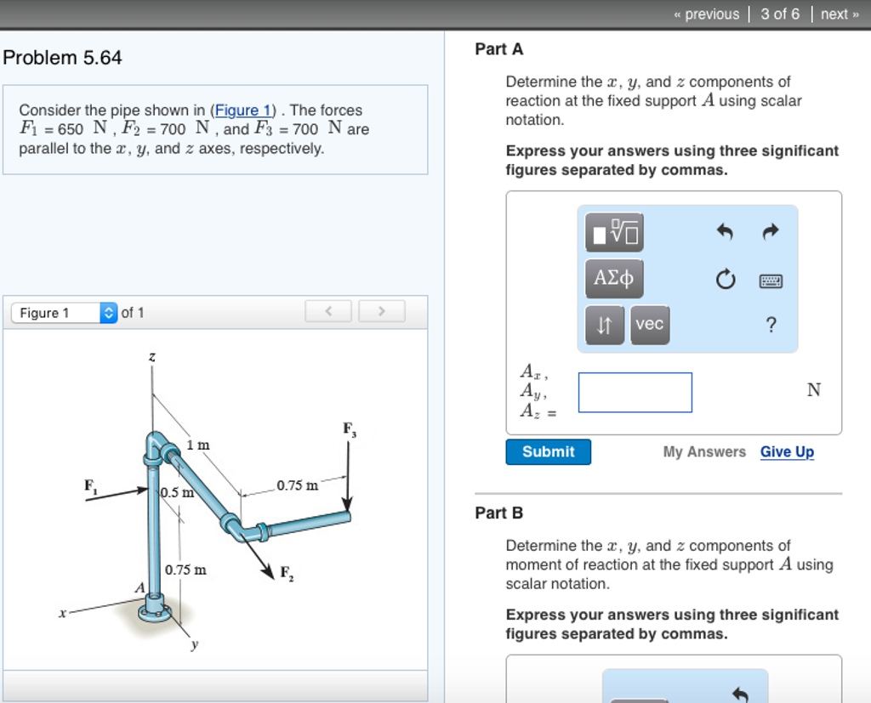Image resolution: width=871 pixels, height=703 pixels.
Task: Open My Answers for Part A
Action: 704,451
